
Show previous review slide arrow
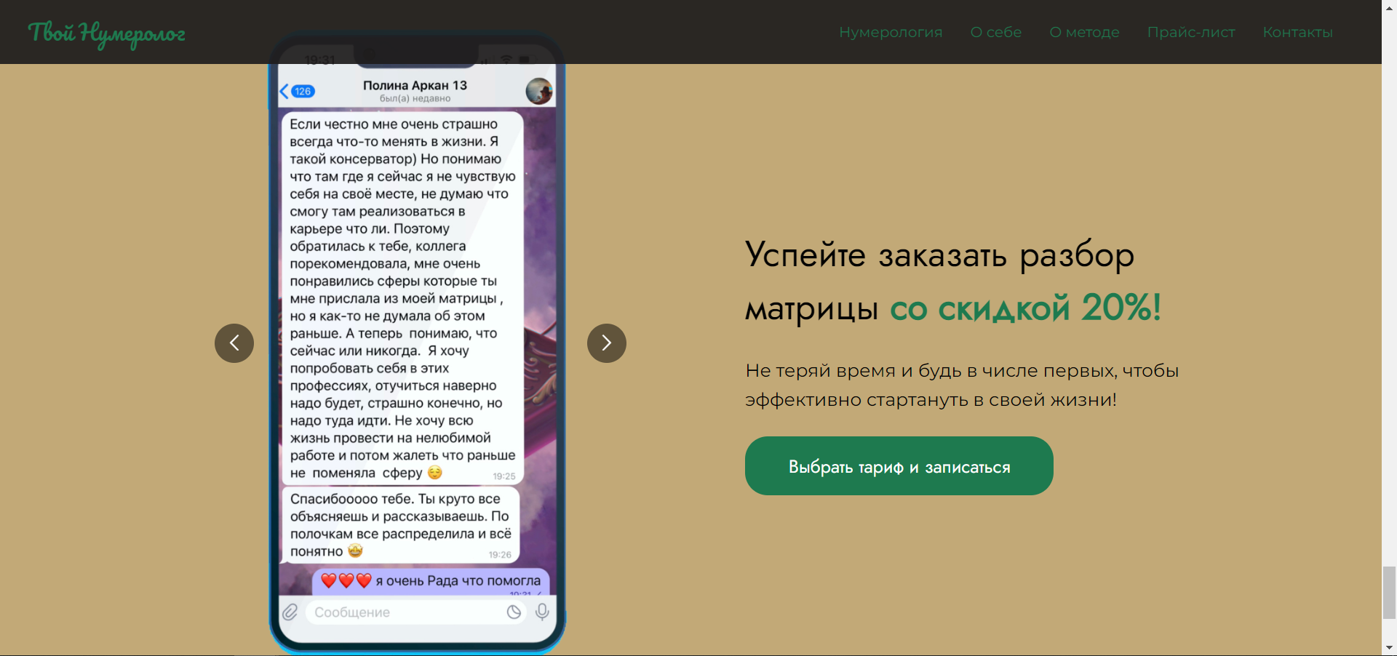tap(234, 343)
